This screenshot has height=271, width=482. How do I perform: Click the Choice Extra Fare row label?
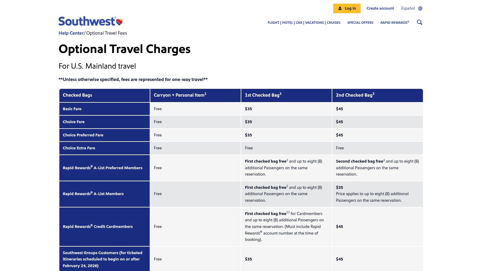(79, 148)
